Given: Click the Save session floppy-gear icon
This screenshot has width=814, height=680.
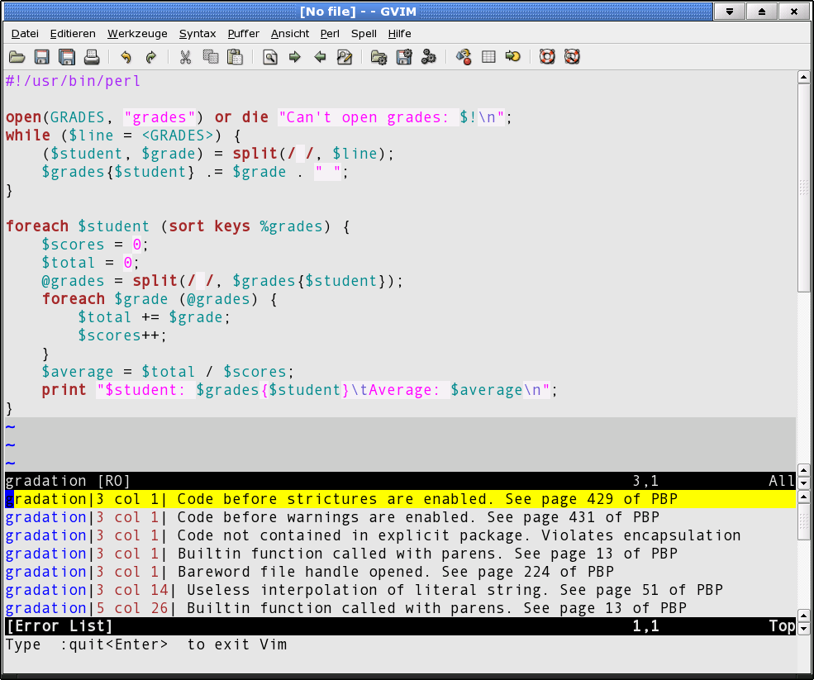Looking at the screenshot, I should [x=404, y=57].
